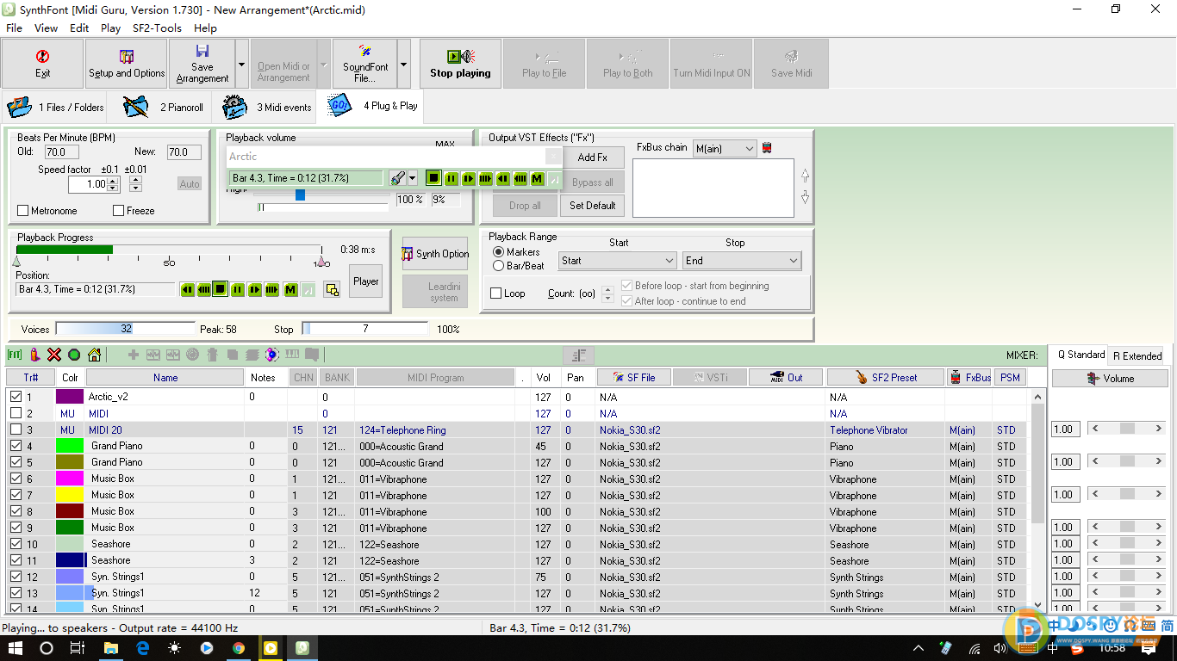Click mixer layout icon left of MIXER label
Viewport: 1177px width, 661px height.
click(x=579, y=355)
